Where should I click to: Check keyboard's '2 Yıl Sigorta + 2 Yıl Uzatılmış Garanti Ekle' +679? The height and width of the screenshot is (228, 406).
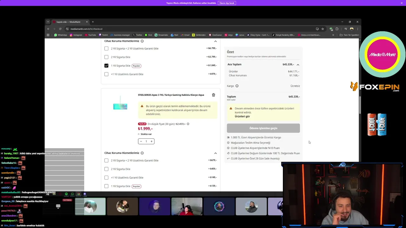click(106, 161)
